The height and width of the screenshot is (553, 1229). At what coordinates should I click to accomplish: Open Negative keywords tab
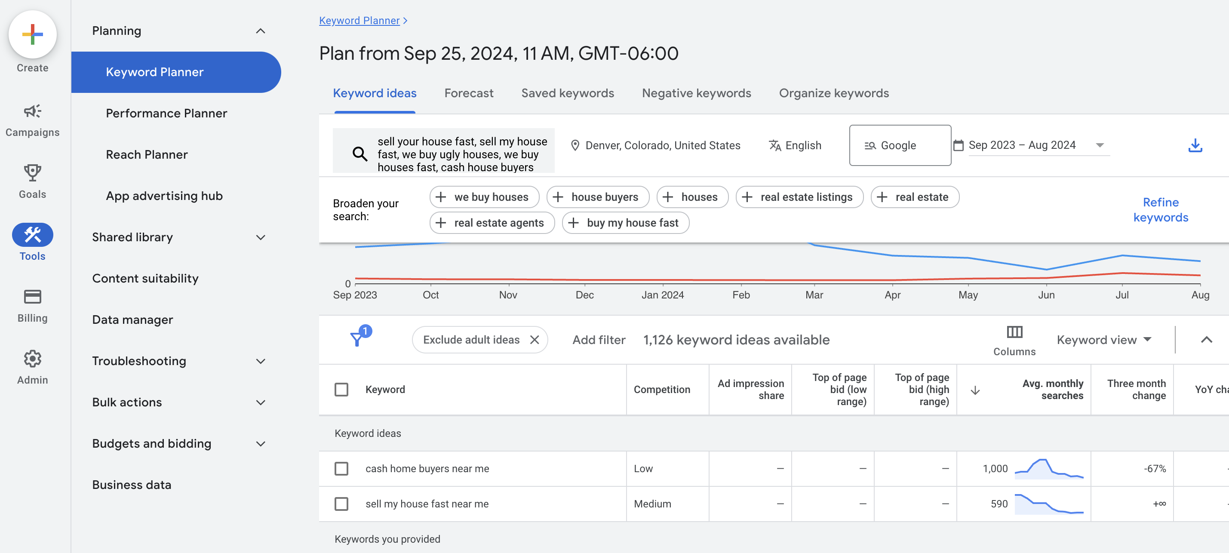click(x=696, y=93)
